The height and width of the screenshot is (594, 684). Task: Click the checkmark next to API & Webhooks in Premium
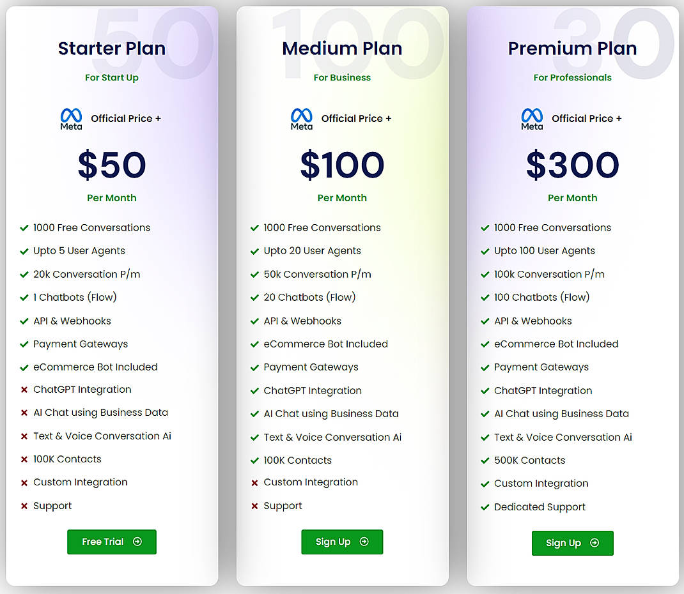pos(485,321)
